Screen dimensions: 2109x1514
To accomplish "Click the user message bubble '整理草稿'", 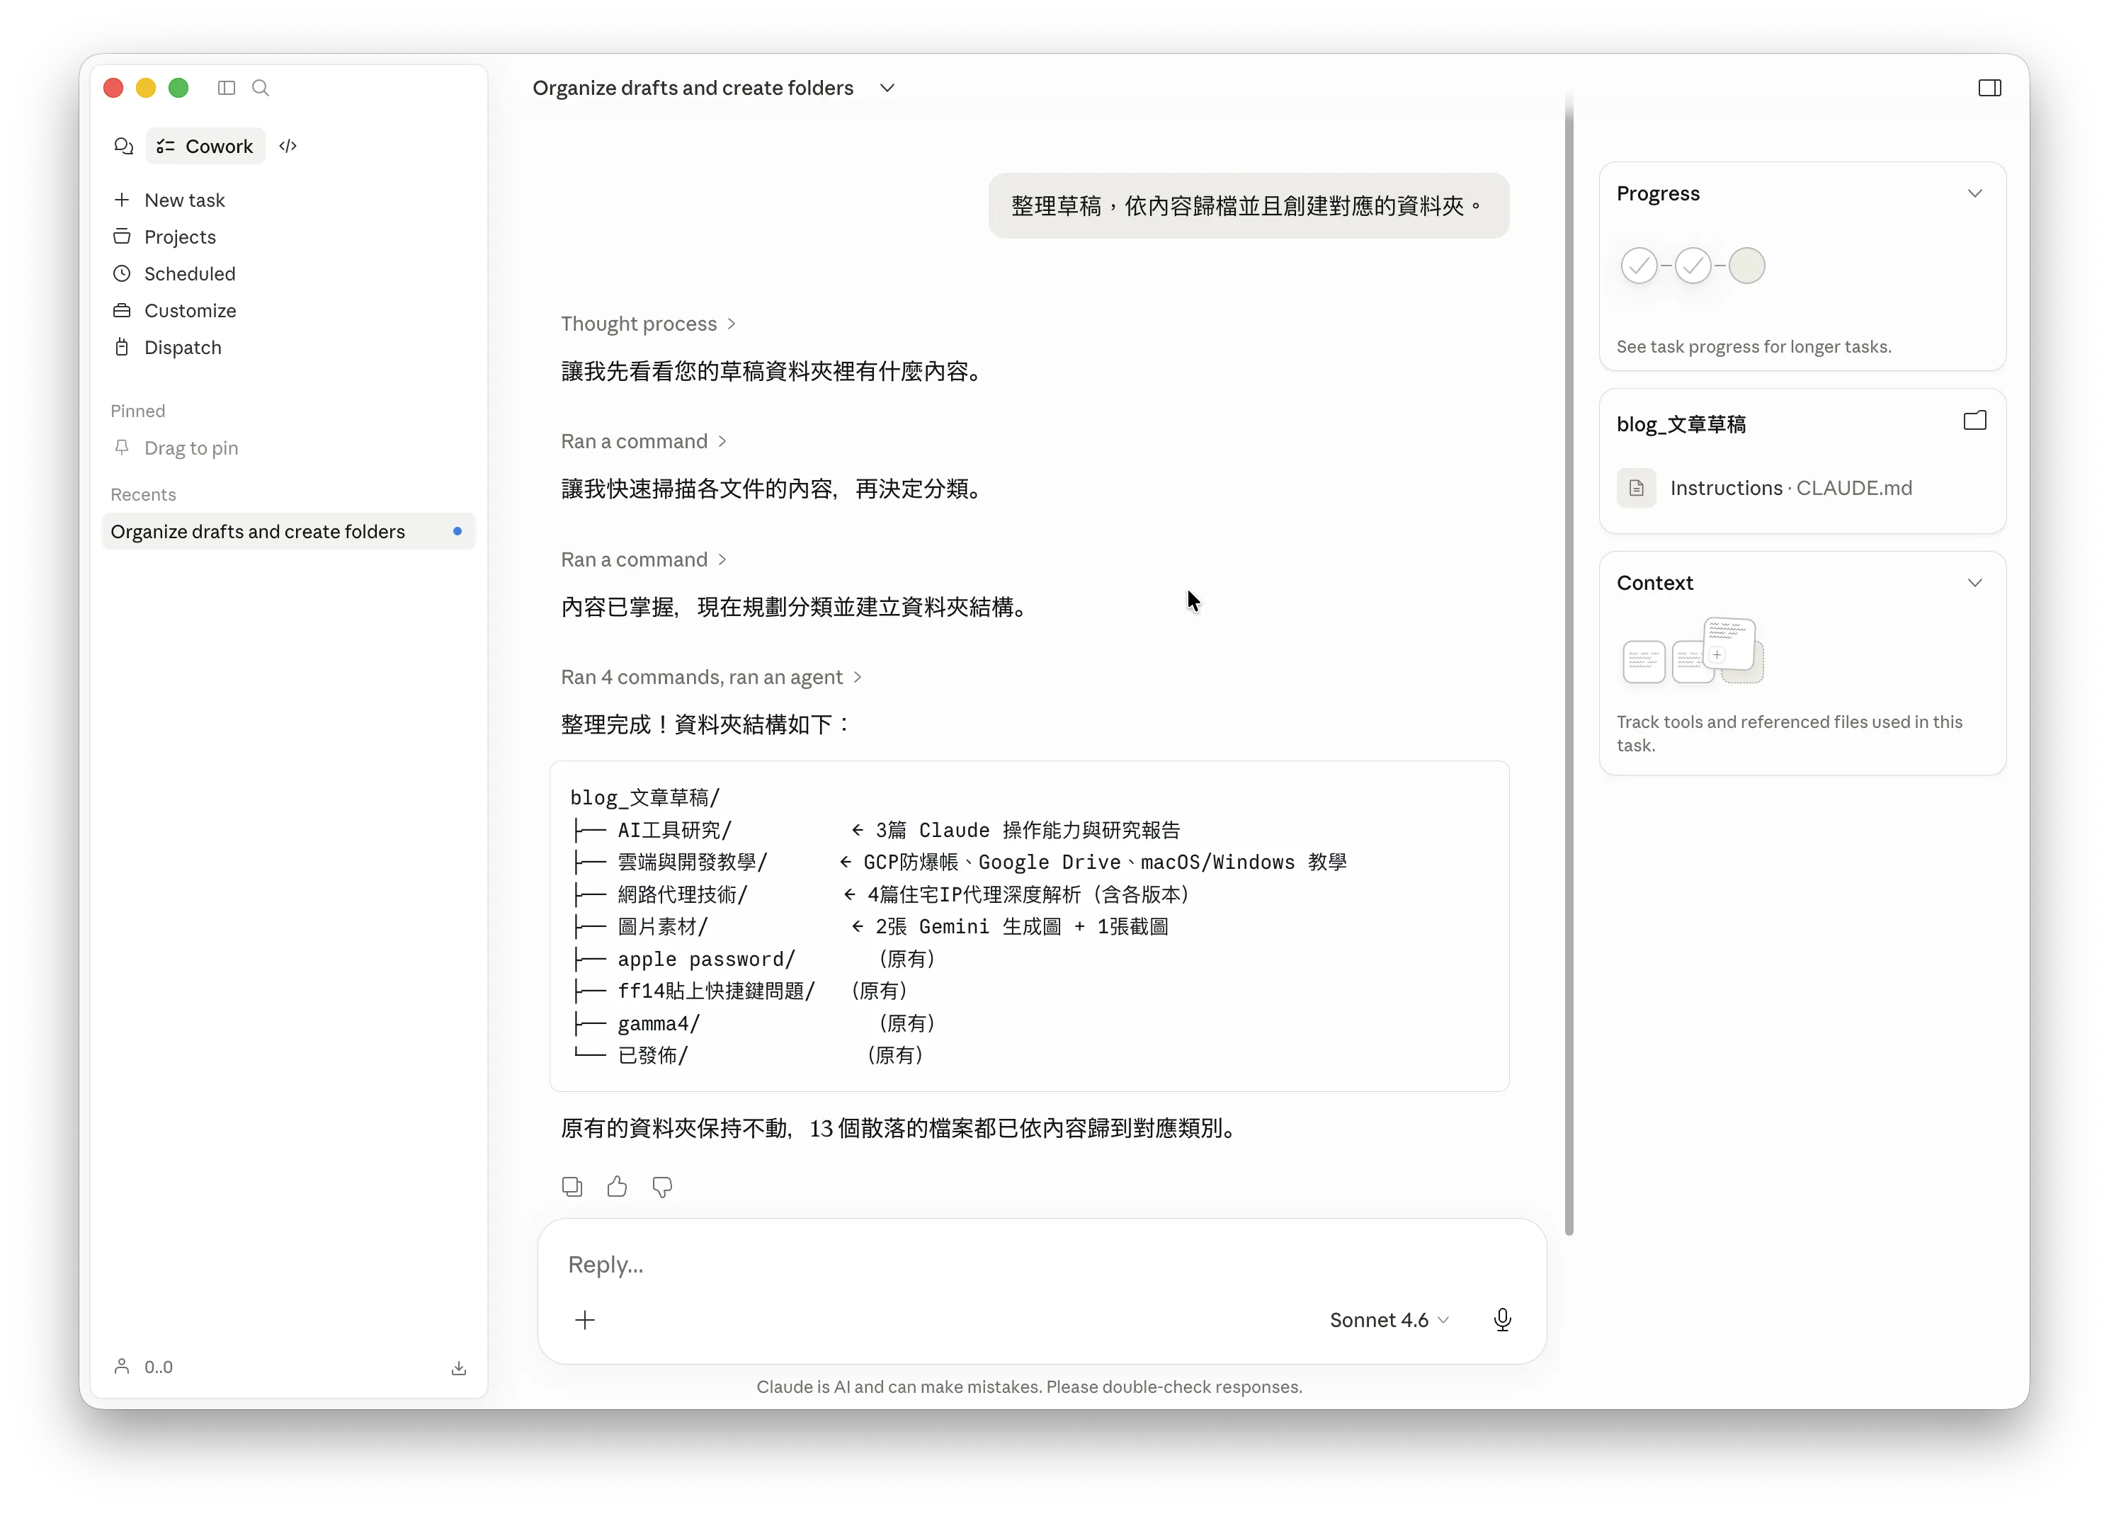I will click(x=1248, y=205).
